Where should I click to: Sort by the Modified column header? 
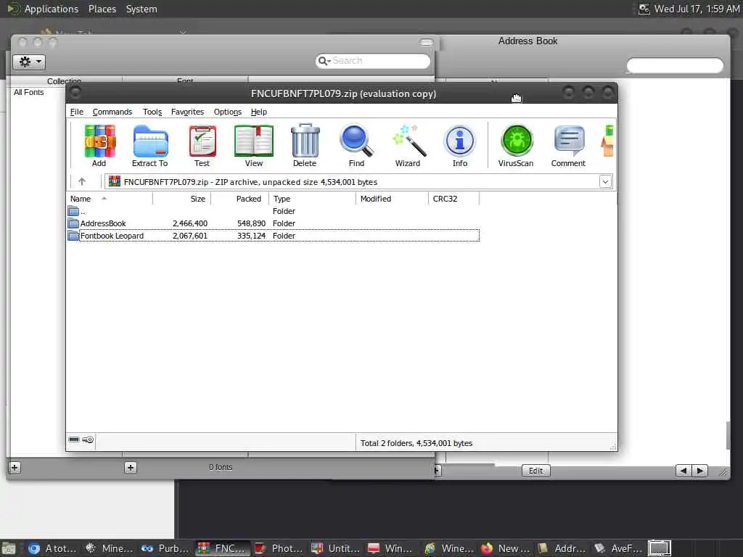[x=392, y=199]
